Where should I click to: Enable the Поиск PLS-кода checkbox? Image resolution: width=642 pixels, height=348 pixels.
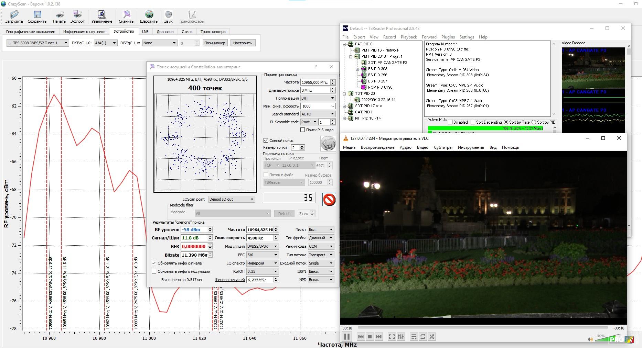[x=303, y=130]
